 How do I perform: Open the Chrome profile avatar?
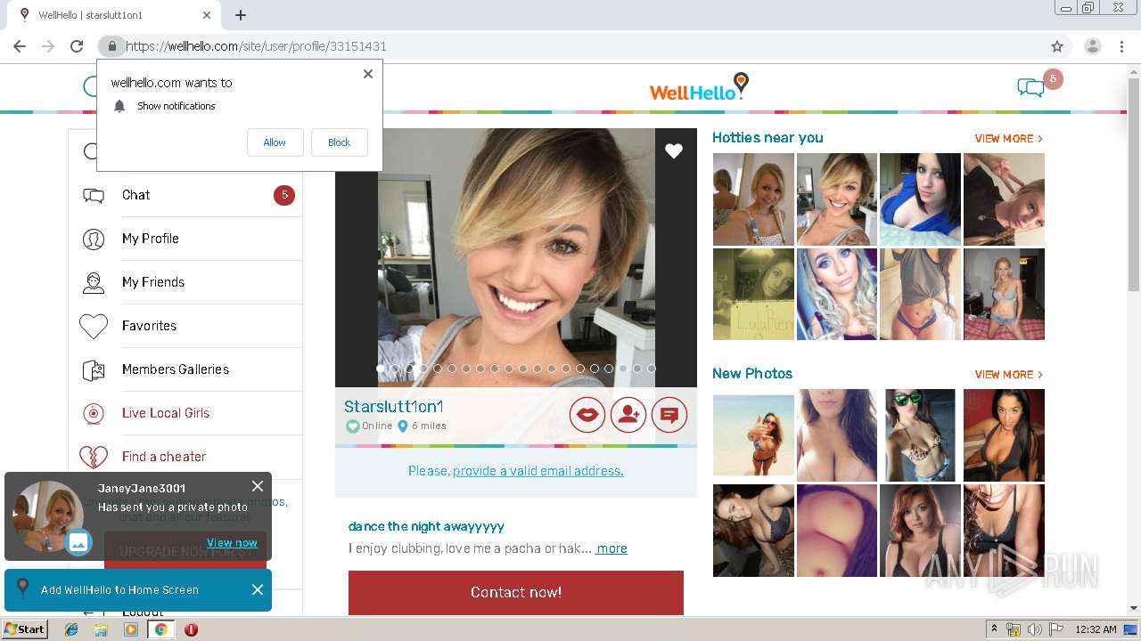(1092, 46)
